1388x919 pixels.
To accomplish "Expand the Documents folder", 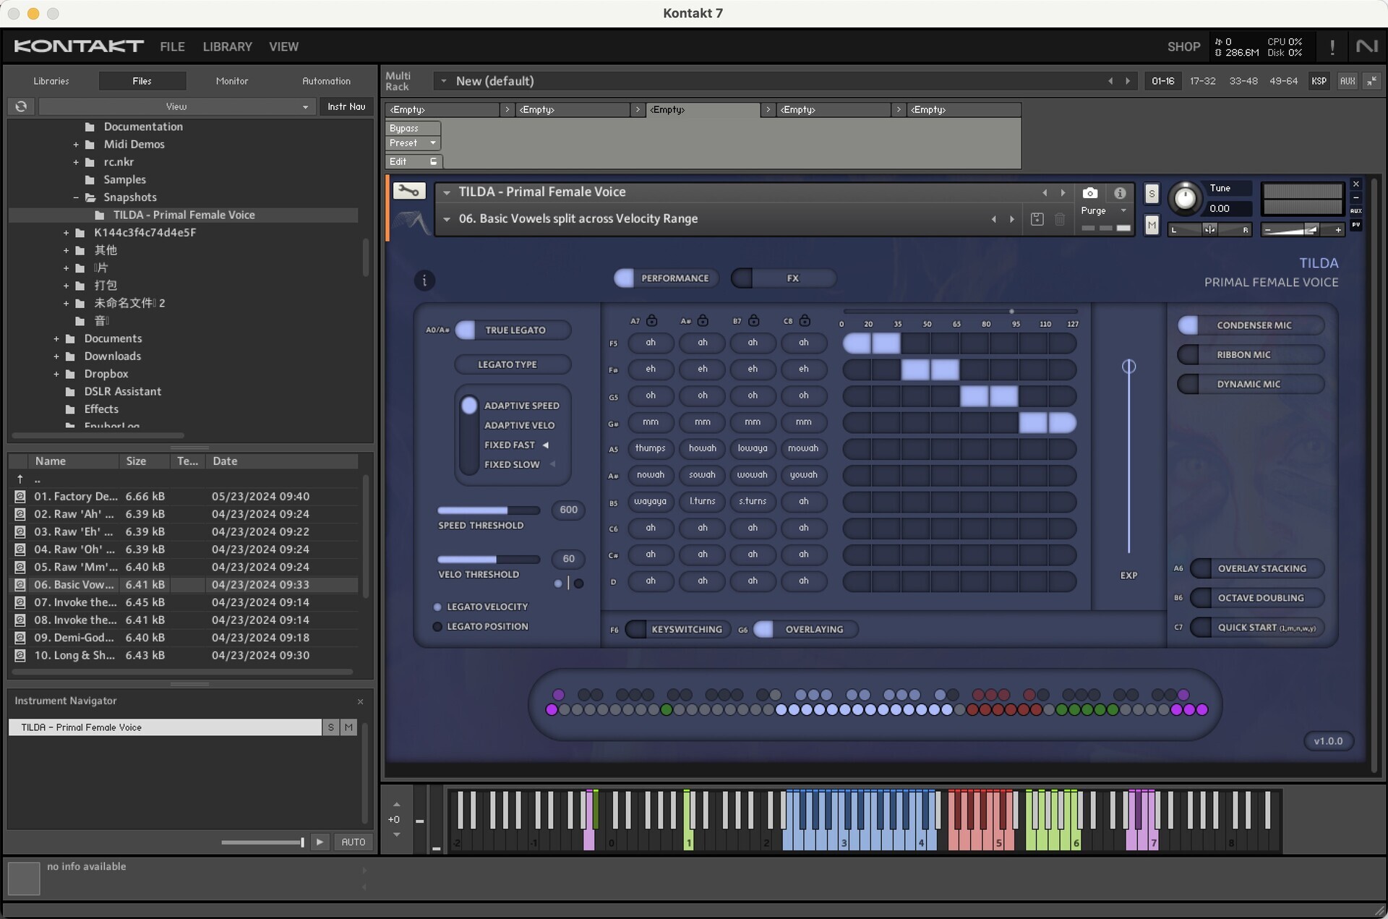I will coord(56,339).
